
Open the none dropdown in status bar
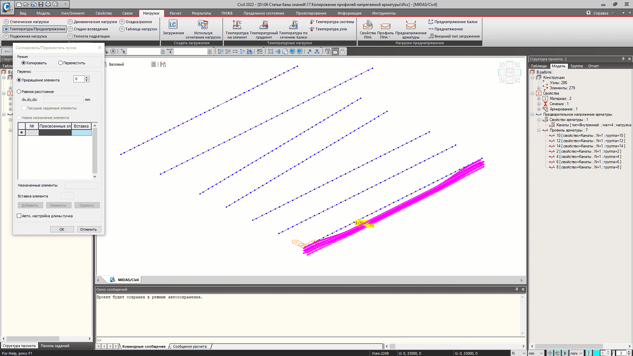click(581, 353)
